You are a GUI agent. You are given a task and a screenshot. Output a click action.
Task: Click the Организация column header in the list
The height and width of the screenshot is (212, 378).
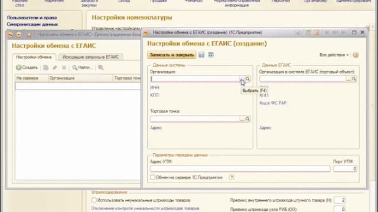pos(80,78)
